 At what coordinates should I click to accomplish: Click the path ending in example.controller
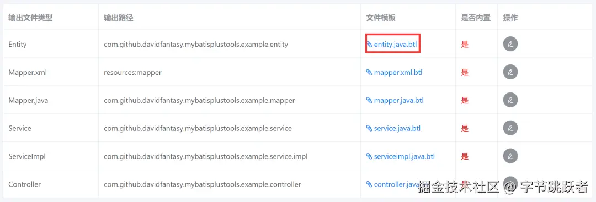[x=202, y=184]
